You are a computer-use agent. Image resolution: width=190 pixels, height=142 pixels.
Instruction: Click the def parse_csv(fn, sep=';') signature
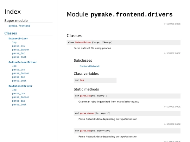coord(127,96)
